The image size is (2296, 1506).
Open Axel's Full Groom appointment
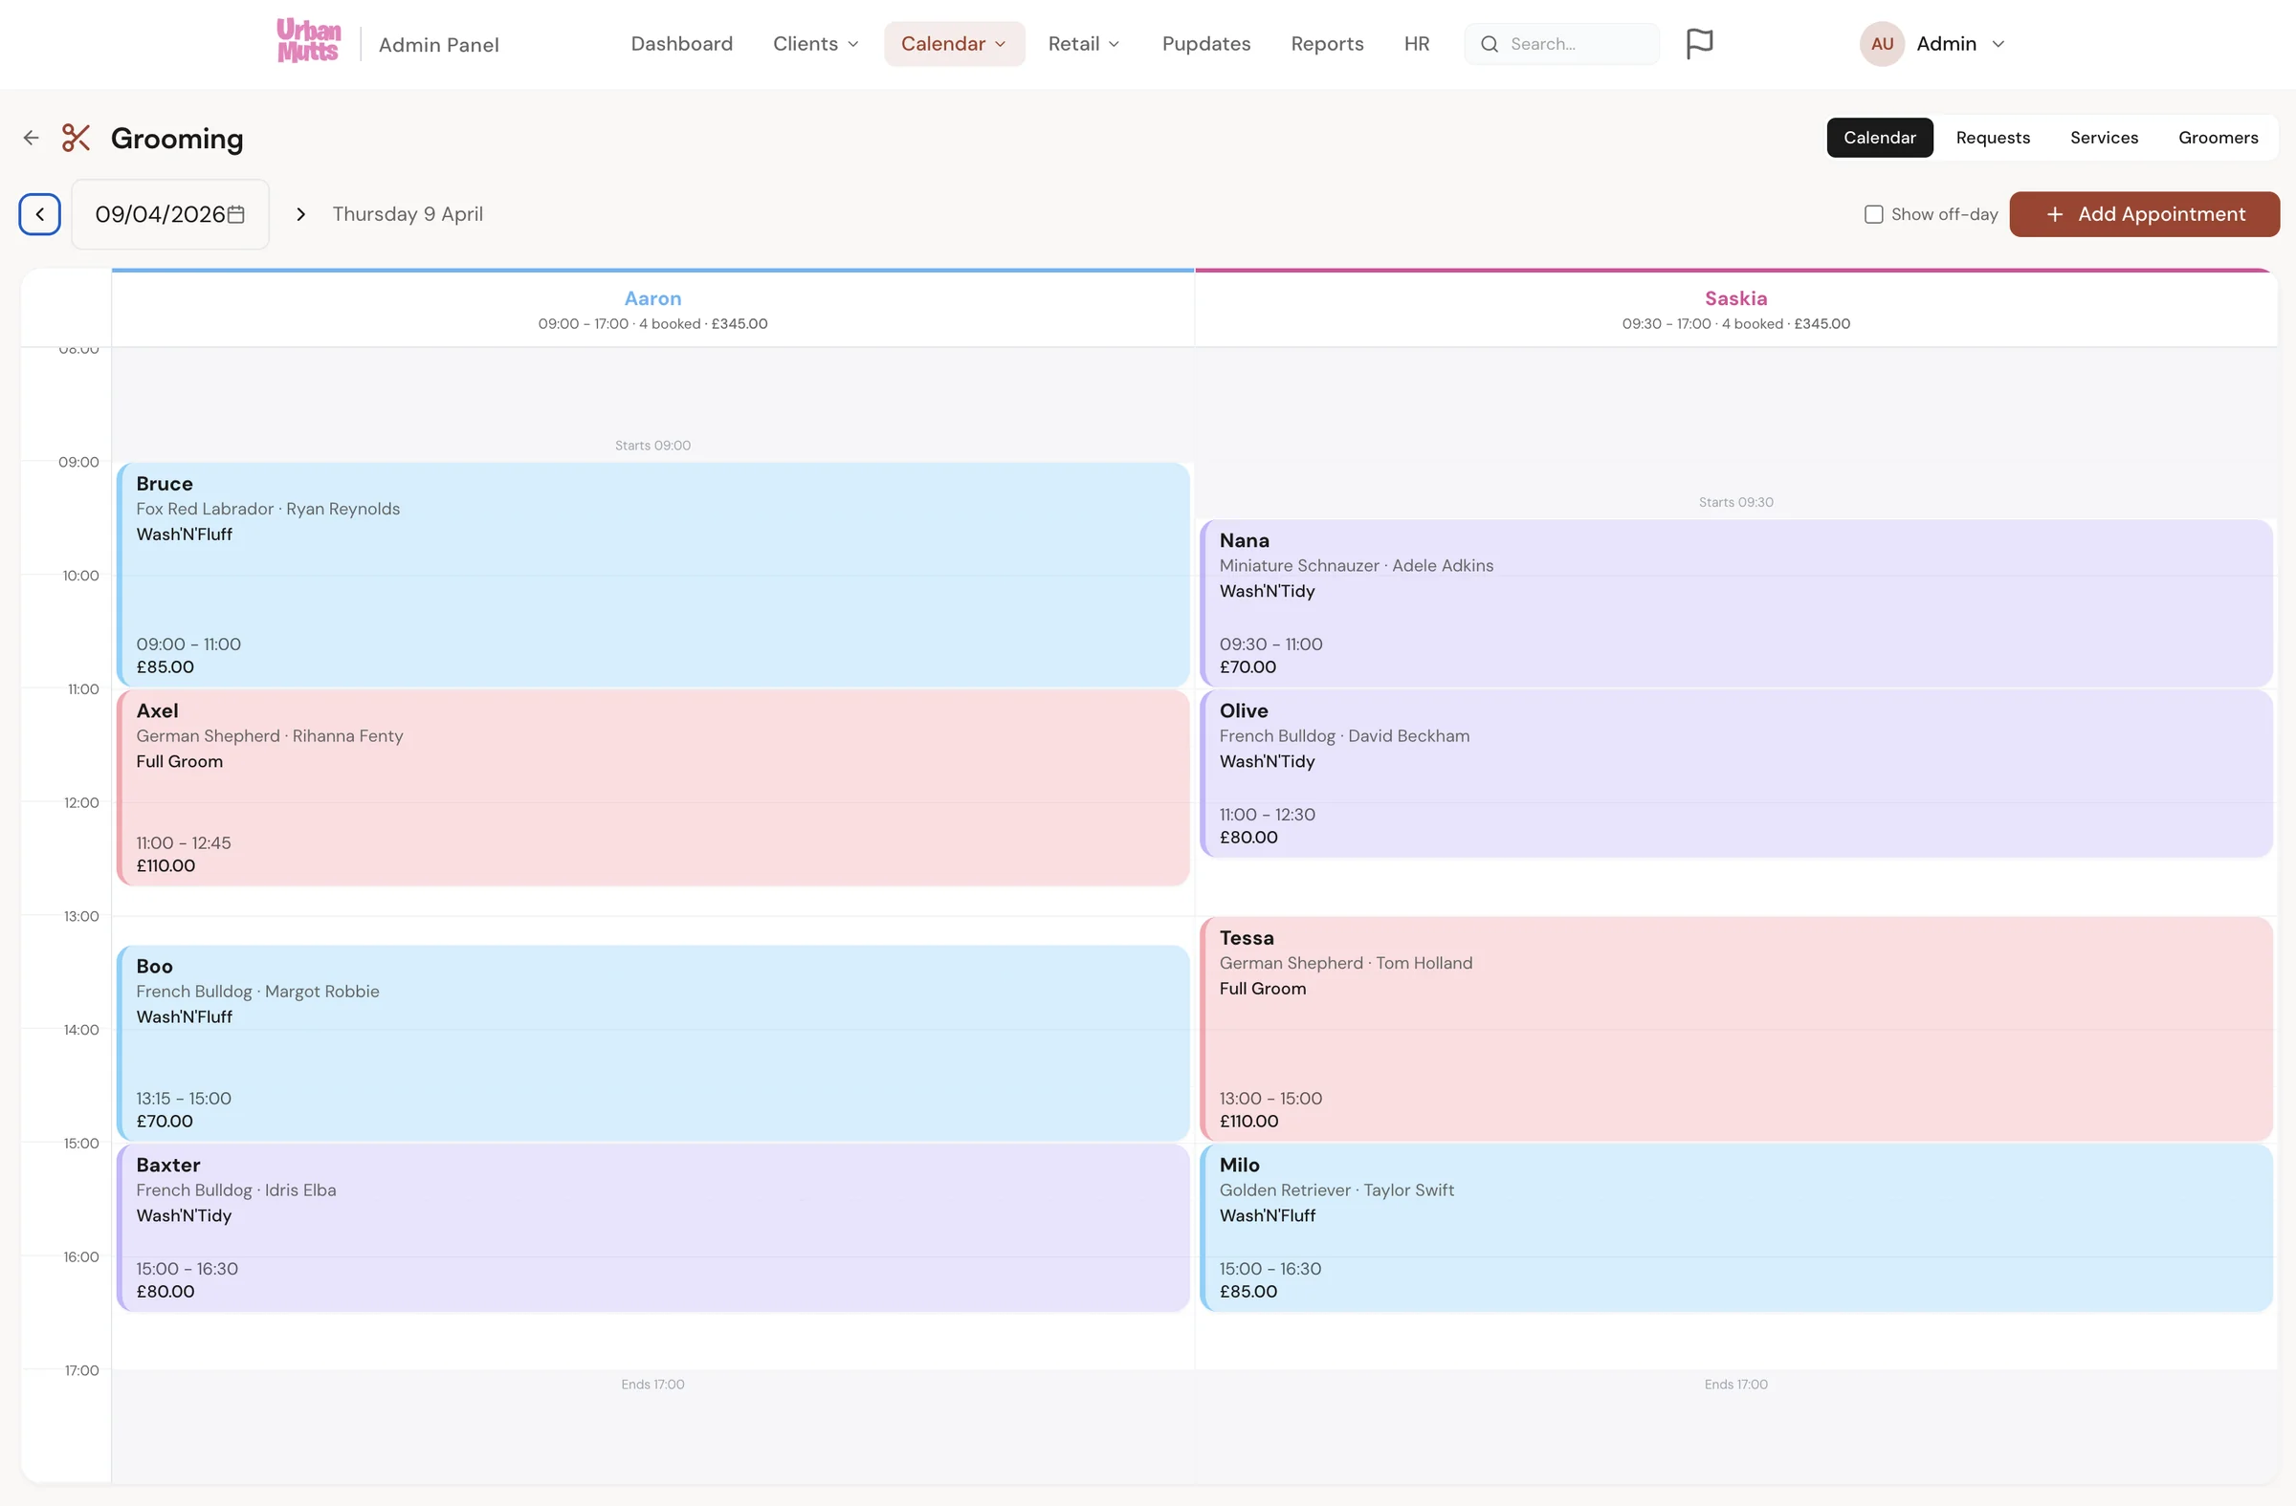point(653,788)
